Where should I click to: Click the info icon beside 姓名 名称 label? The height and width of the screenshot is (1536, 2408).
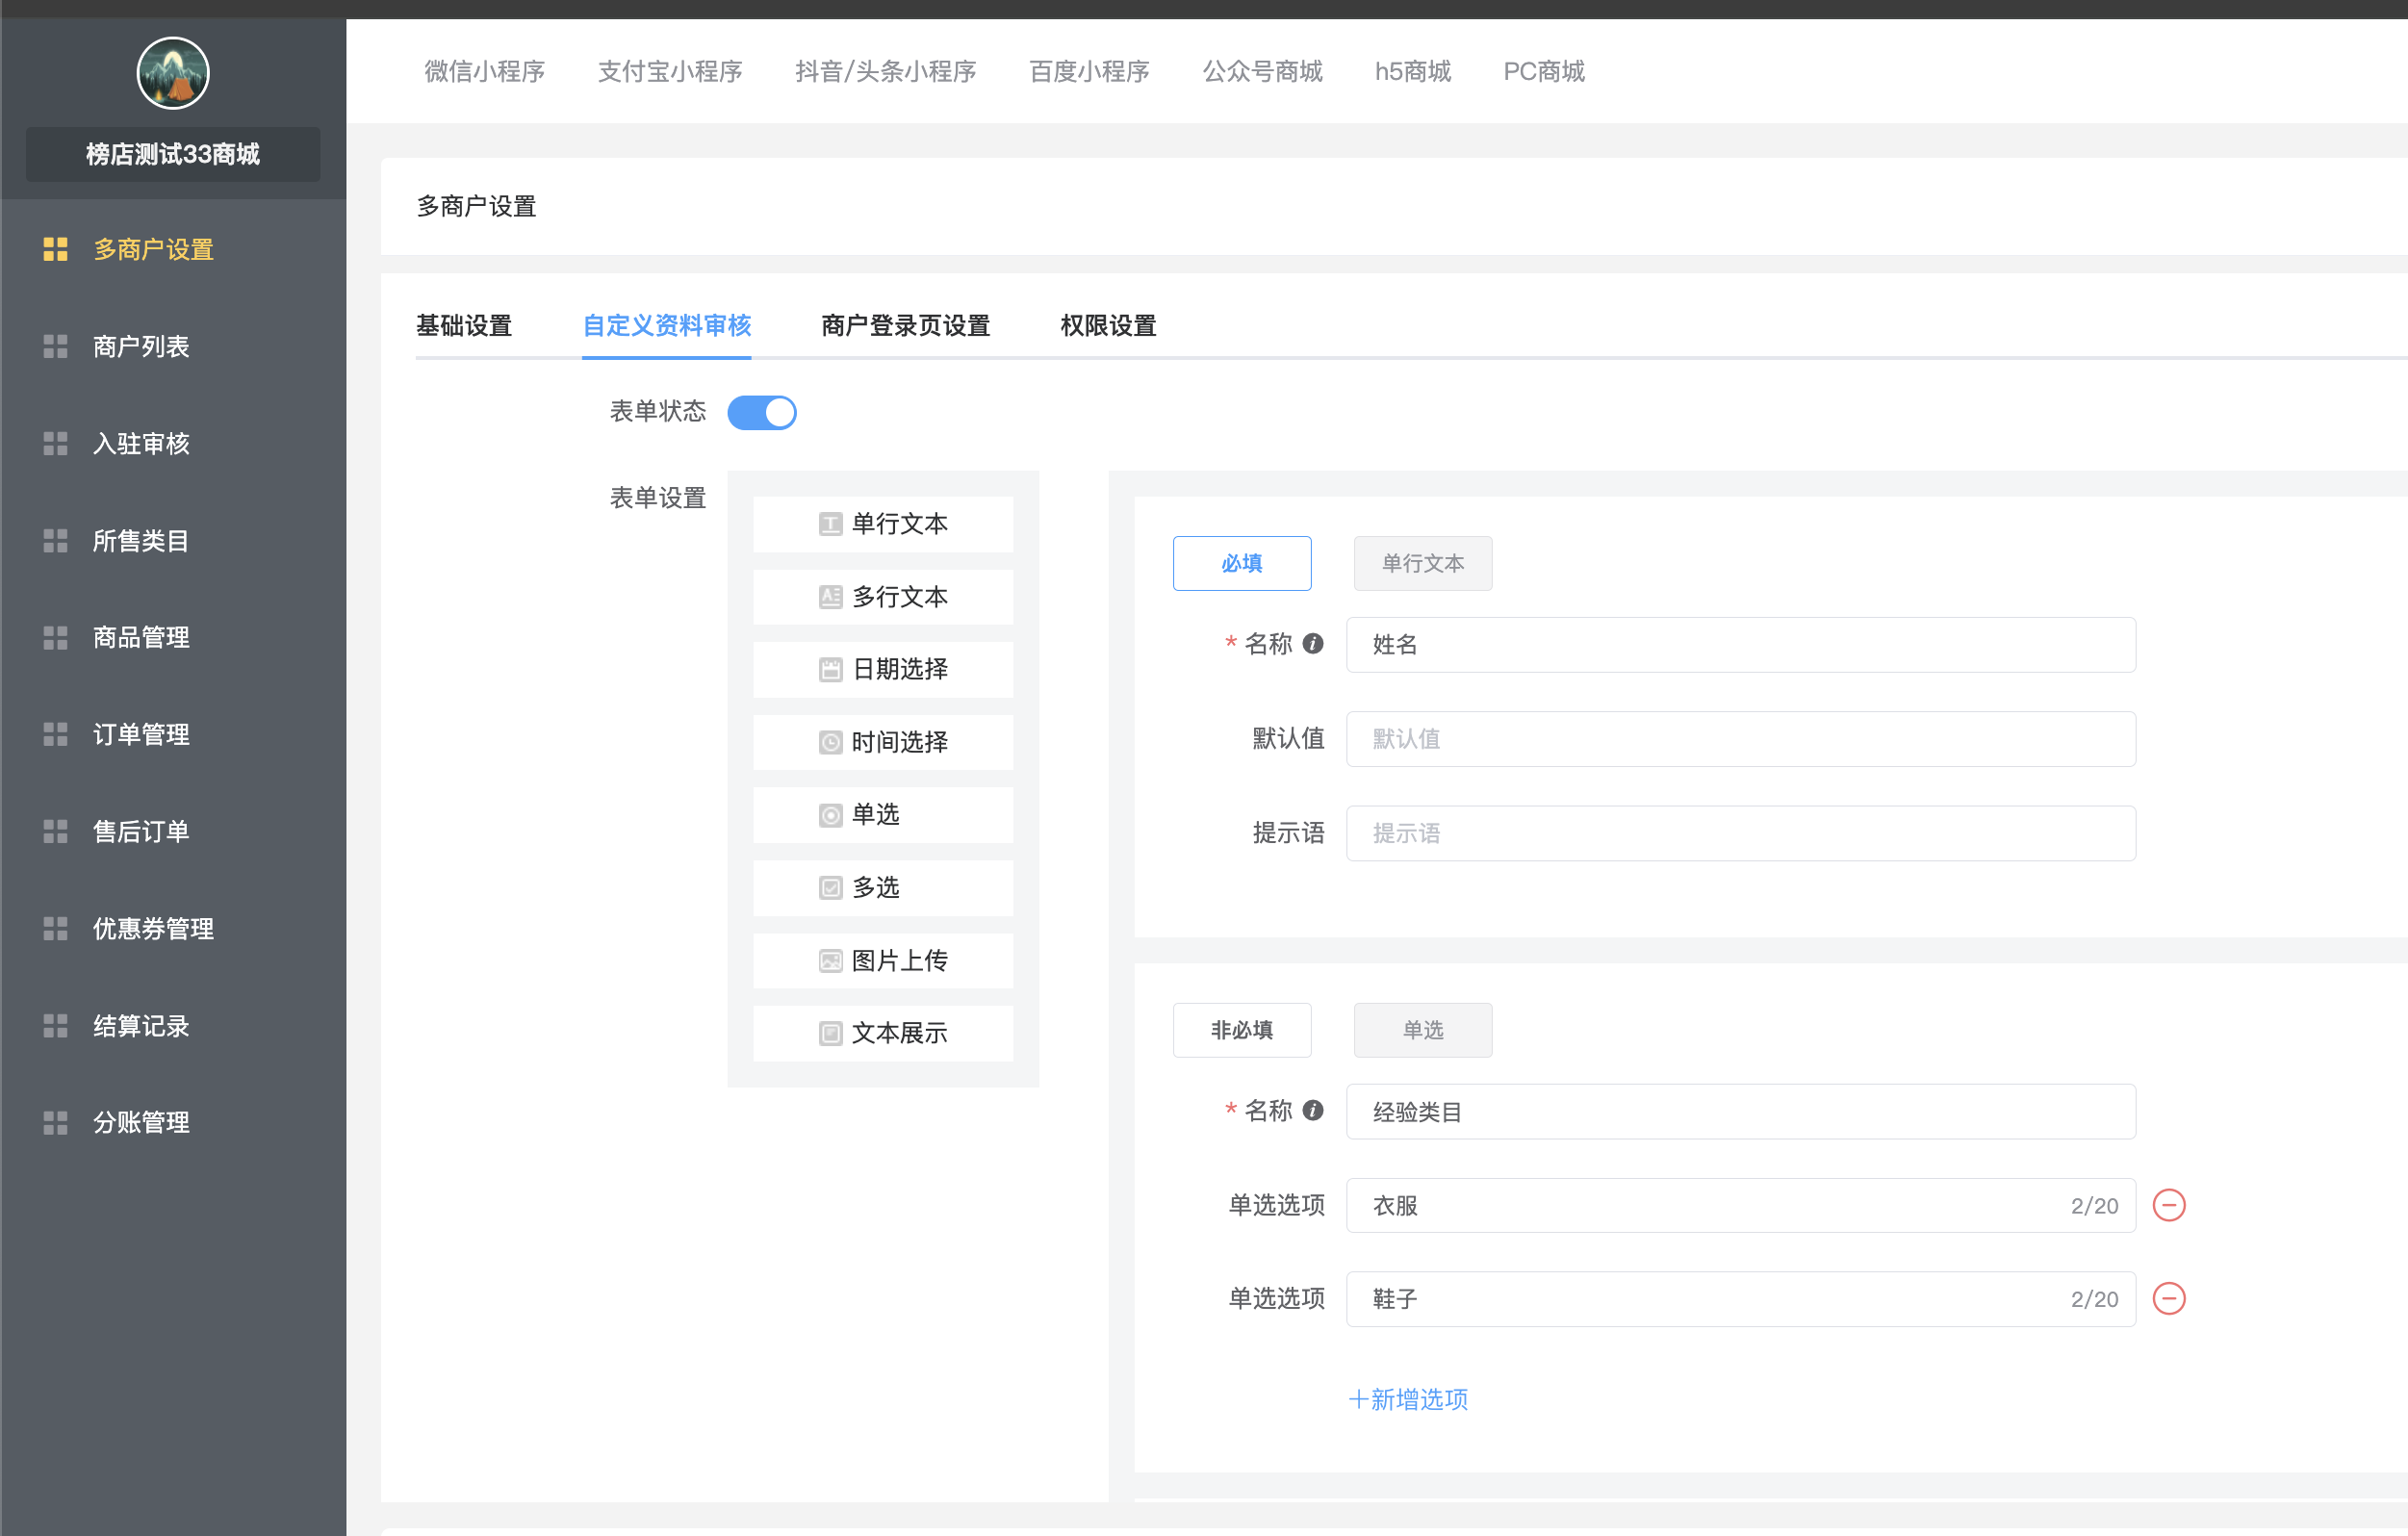coord(1313,644)
